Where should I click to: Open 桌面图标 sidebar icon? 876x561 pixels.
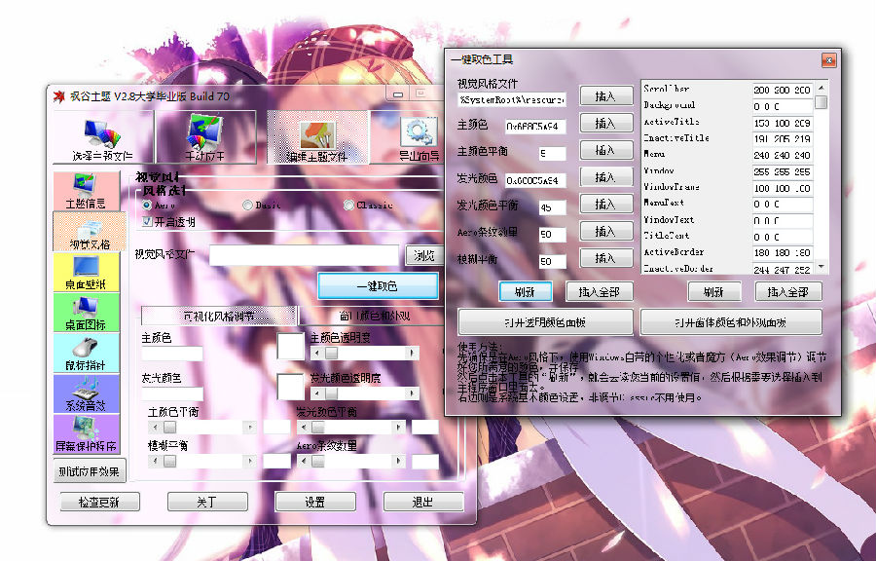click(86, 313)
